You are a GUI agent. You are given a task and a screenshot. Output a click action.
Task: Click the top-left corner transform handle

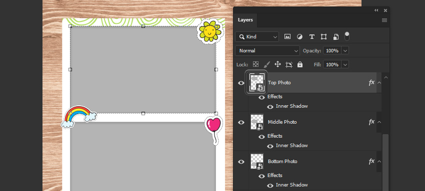(70, 26)
